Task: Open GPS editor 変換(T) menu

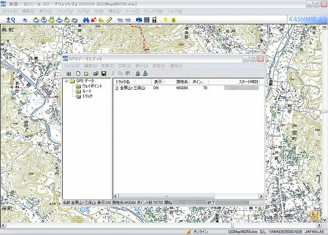Action: 107,66
